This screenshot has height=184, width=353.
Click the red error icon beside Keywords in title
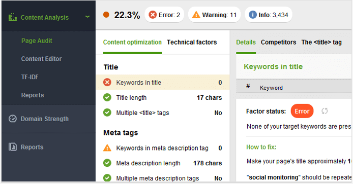(107, 82)
